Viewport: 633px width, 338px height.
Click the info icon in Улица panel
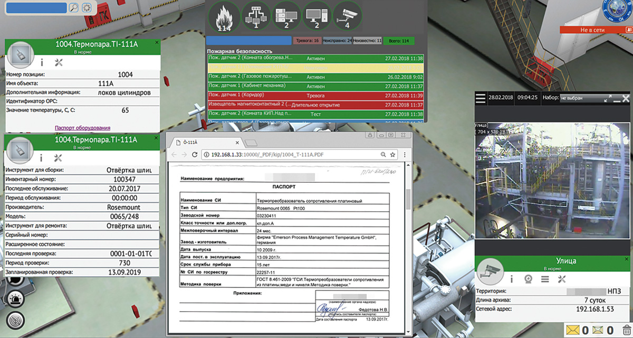click(511, 278)
